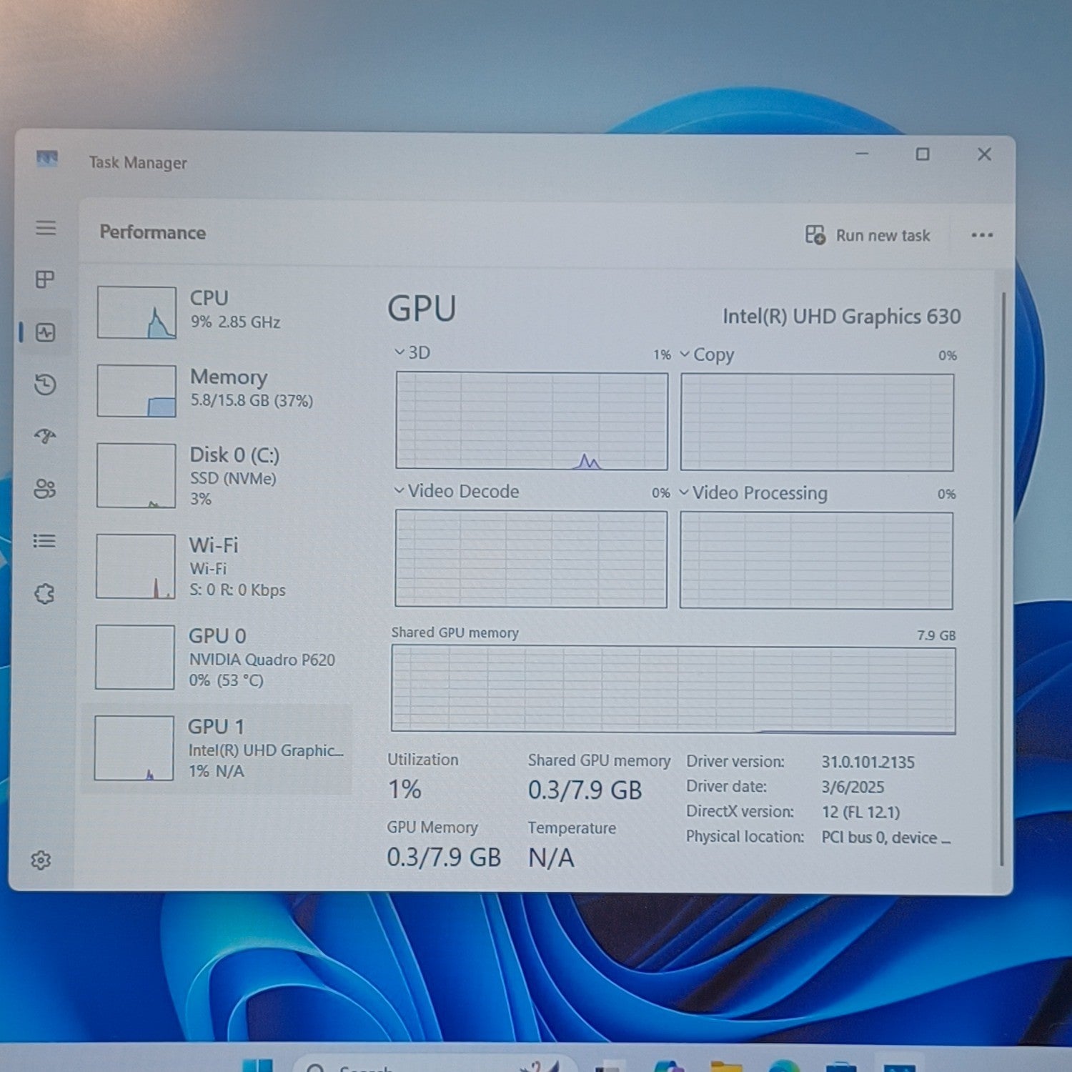Click the Run new task button

tap(868, 235)
